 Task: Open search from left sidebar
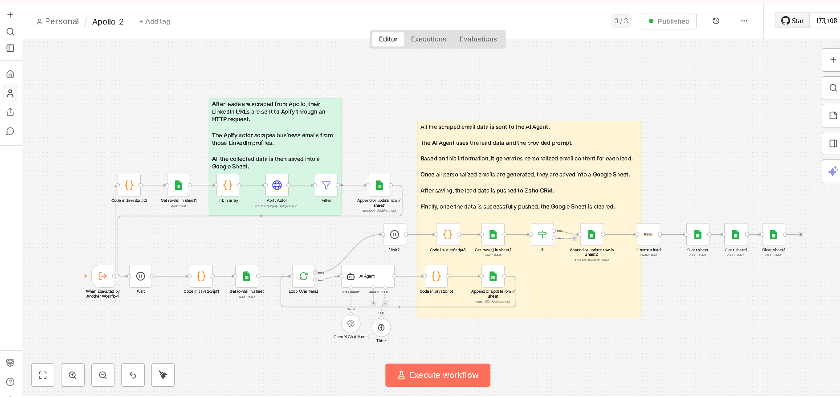point(10,32)
